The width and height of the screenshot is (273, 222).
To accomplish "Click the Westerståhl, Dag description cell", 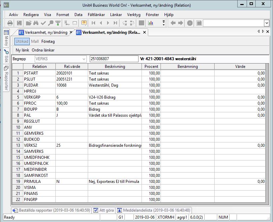I will pos(115,85).
